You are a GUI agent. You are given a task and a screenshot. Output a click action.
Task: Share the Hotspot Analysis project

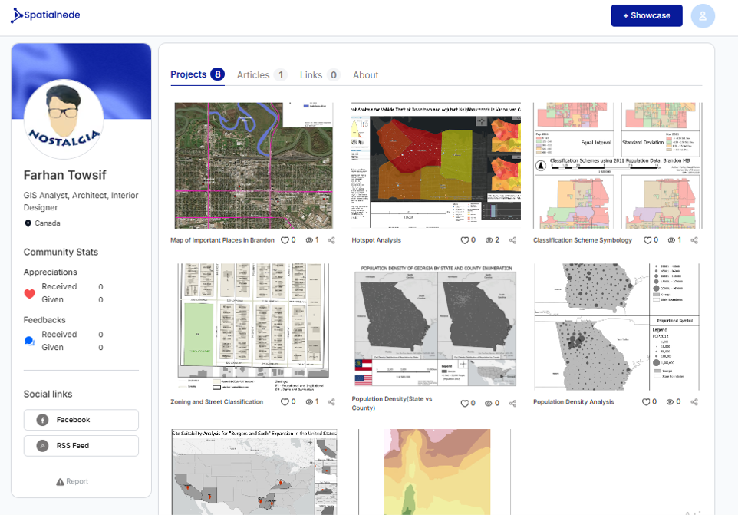point(513,240)
